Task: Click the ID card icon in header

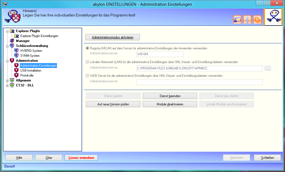Action: pos(237,20)
